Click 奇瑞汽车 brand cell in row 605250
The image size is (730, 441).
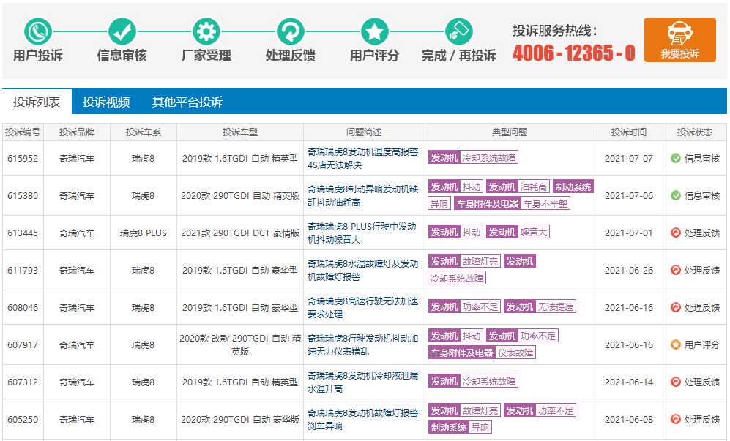point(77,419)
